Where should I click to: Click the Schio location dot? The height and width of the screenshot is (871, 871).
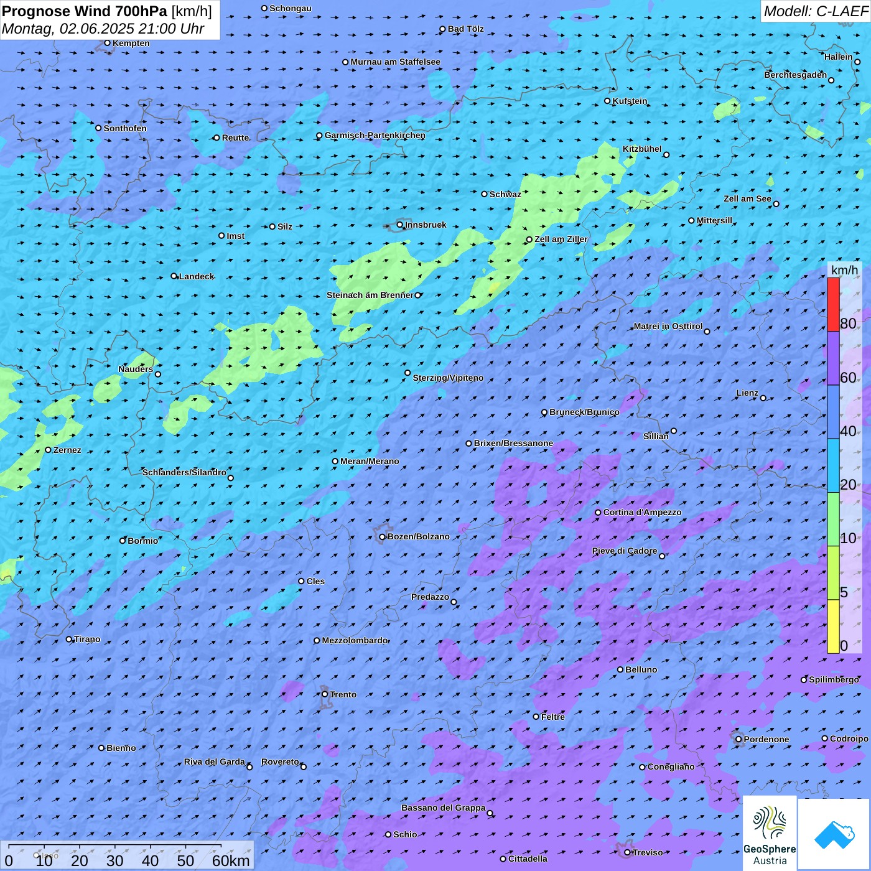[x=388, y=834]
